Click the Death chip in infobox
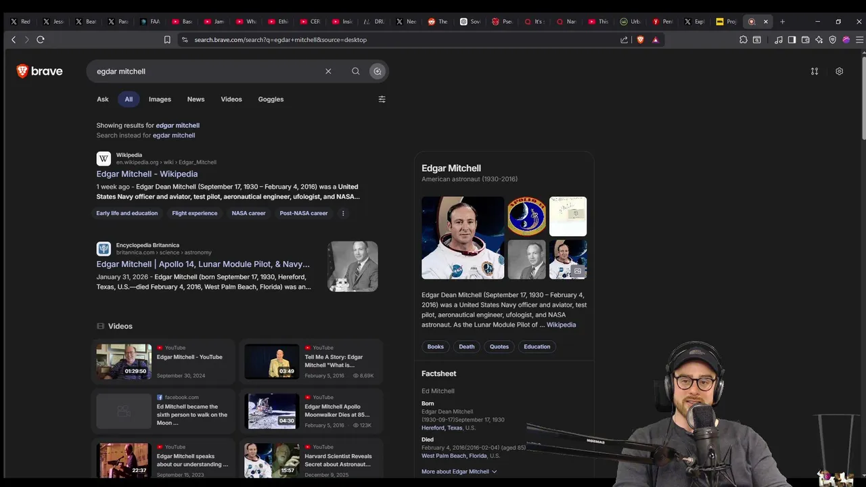Screen dimensions: 866x487 tap(467, 347)
